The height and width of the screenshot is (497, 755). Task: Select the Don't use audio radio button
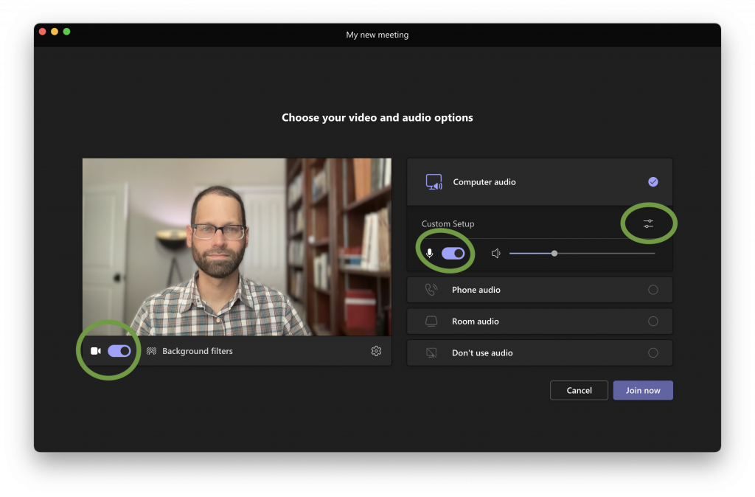[x=653, y=352]
